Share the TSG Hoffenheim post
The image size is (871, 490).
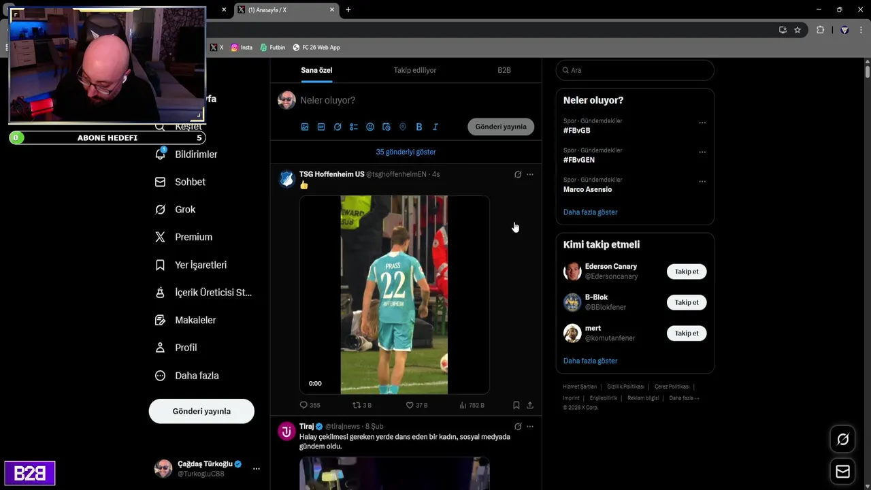click(530, 405)
